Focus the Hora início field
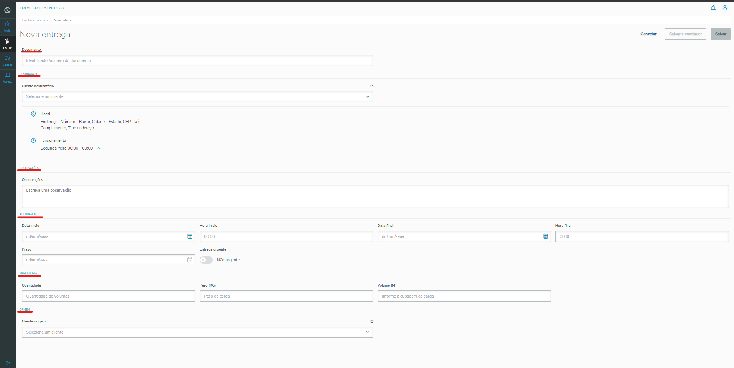 click(x=286, y=236)
